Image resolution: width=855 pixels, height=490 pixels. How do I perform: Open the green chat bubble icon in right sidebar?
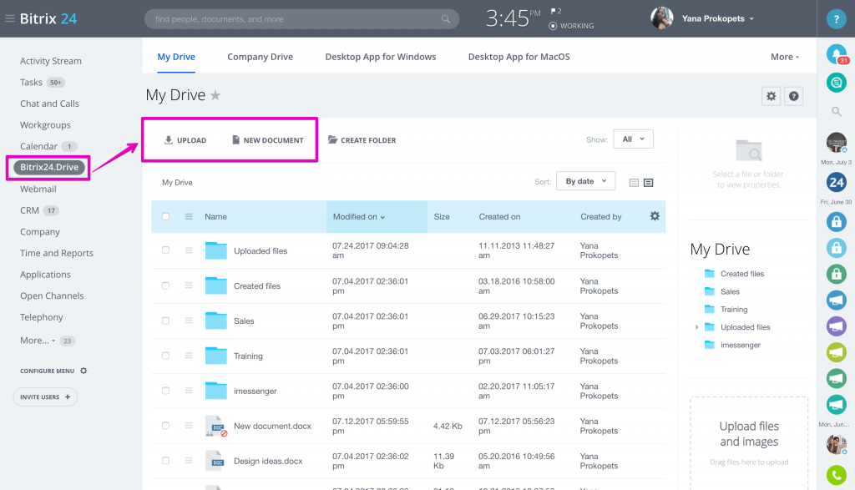click(836, 83)
